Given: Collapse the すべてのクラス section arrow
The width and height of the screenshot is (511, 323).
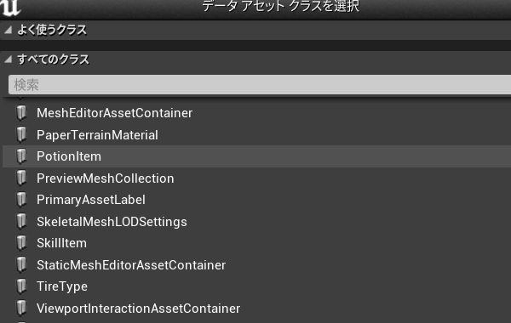Looking at the screenshot, I should point(9,59).
